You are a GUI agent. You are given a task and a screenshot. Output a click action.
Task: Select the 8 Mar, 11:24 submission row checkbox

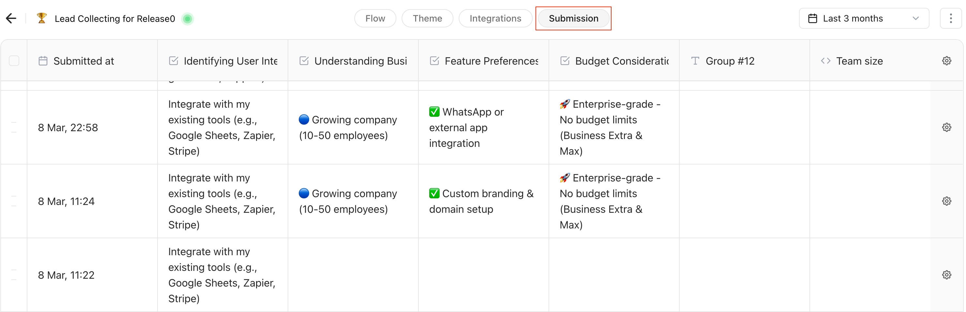point(14,201)
